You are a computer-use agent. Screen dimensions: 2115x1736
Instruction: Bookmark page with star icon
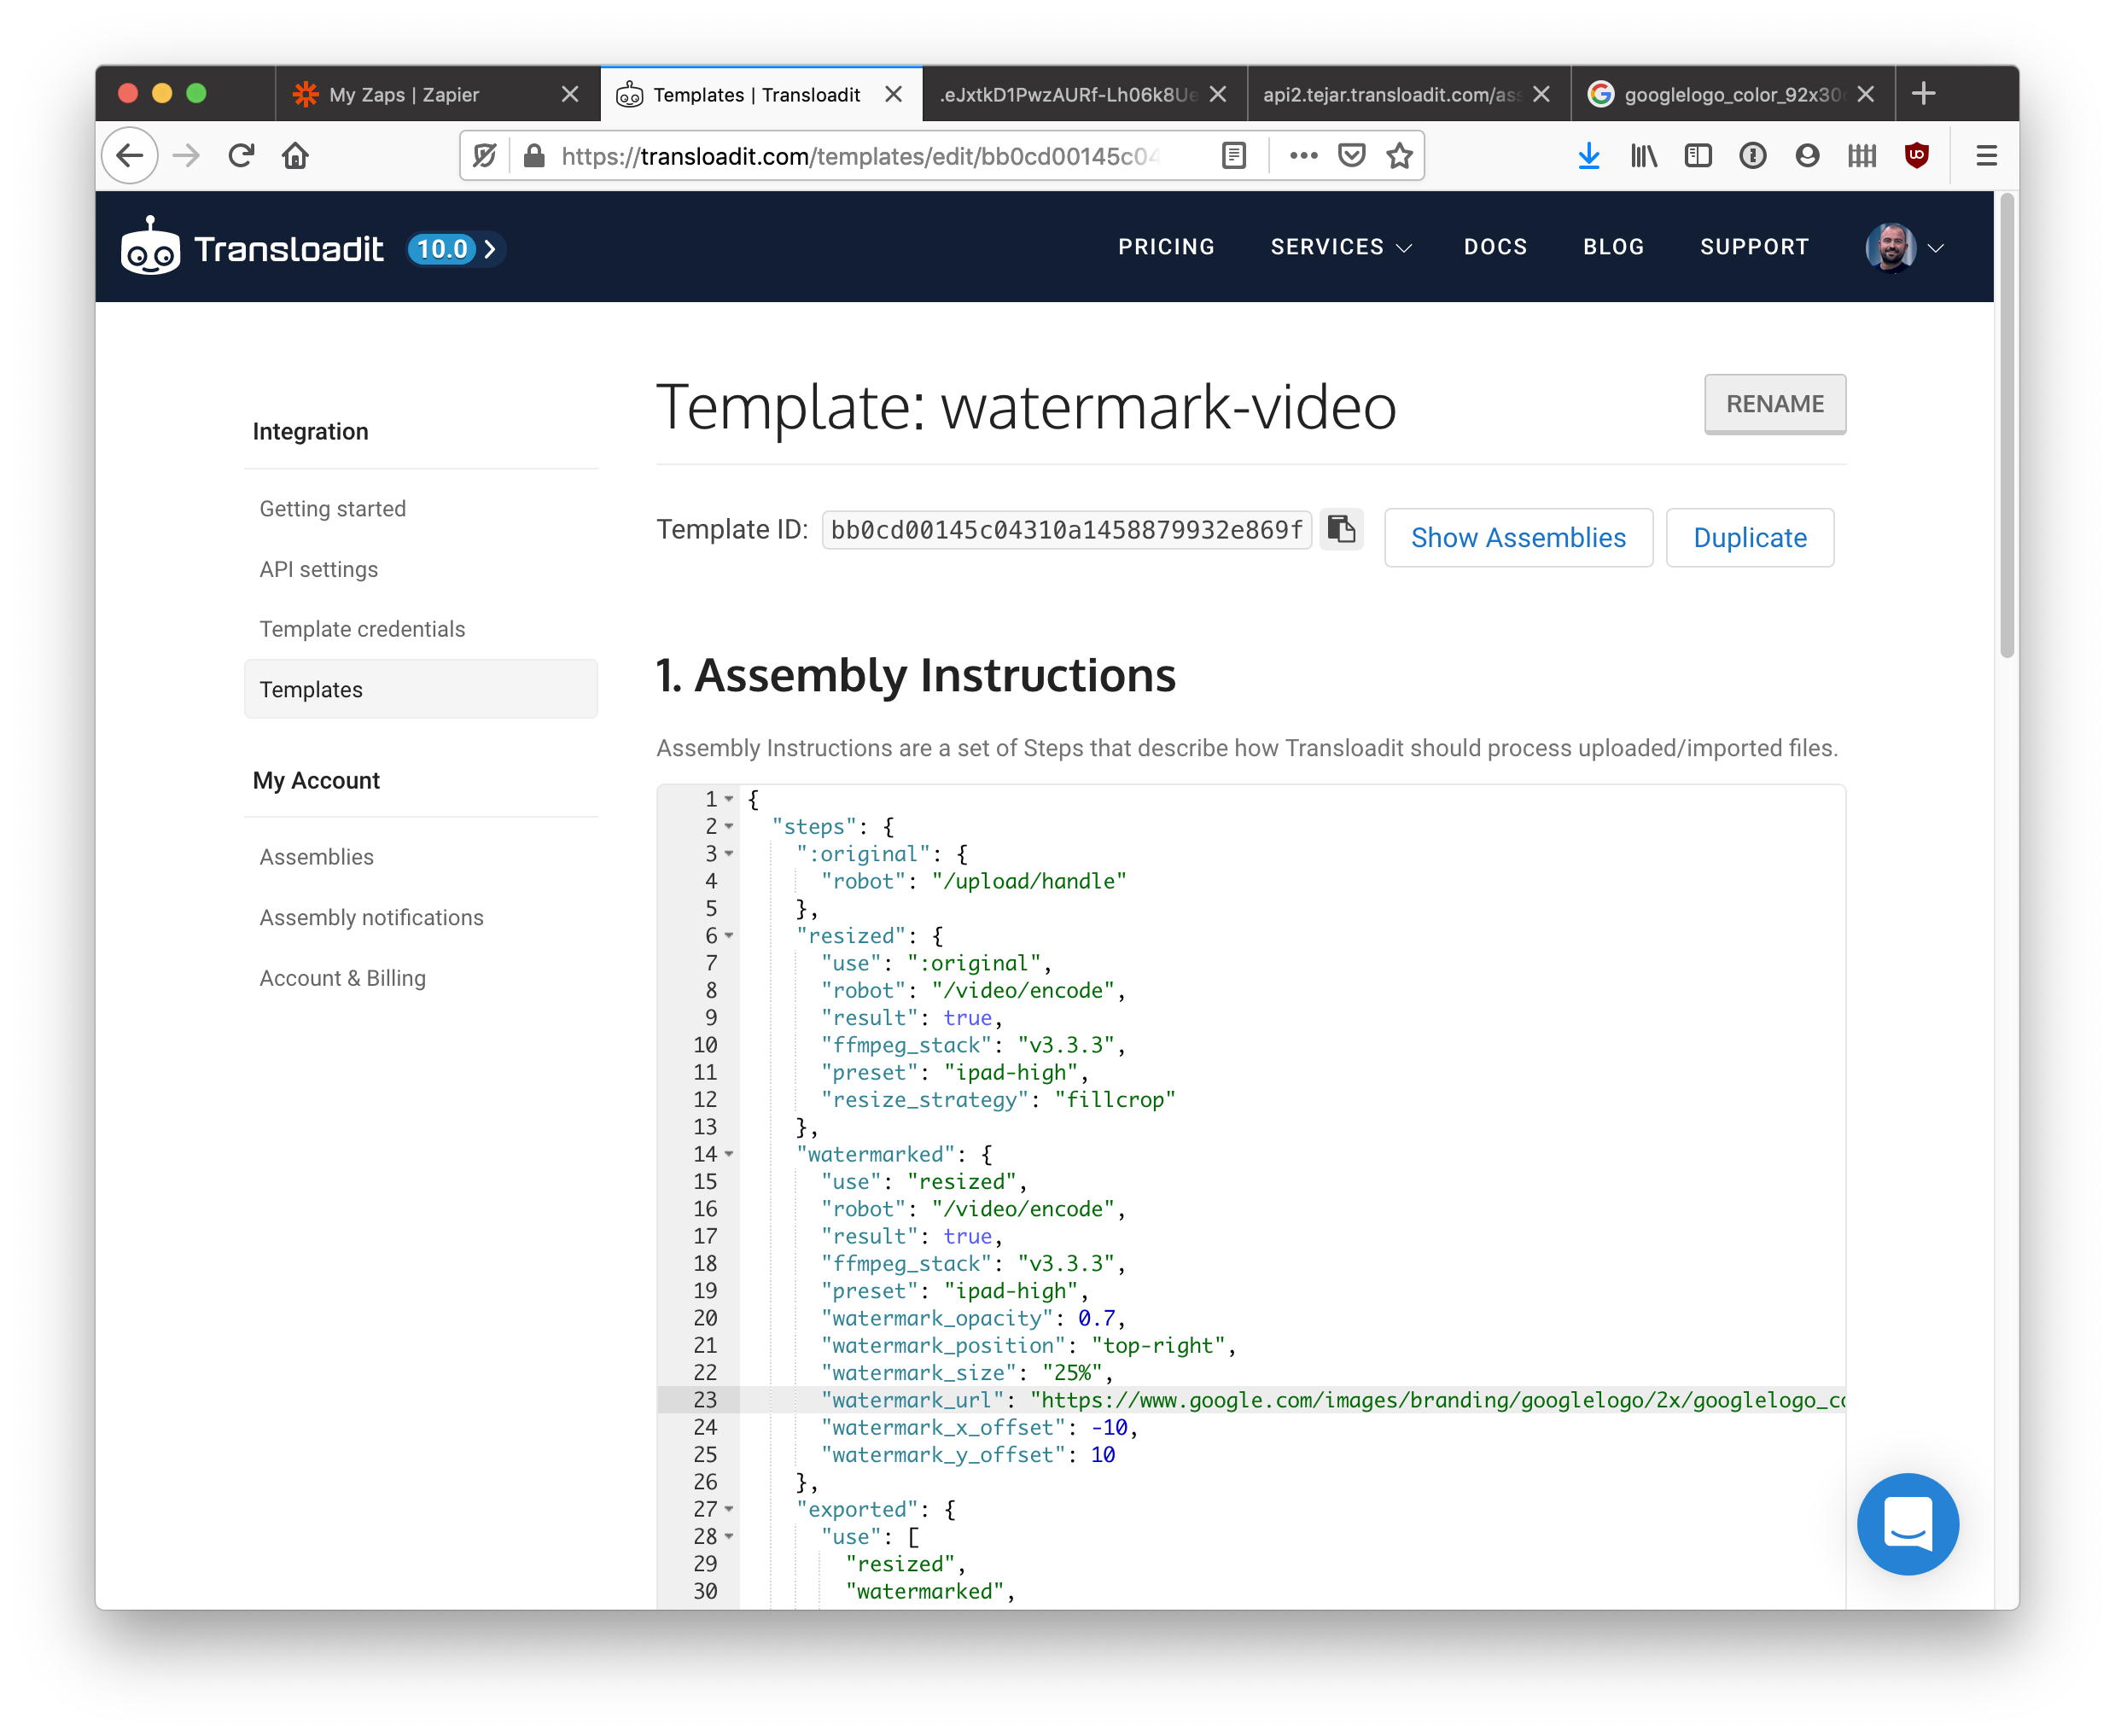pyautogui.click(x=1399, y=156)
